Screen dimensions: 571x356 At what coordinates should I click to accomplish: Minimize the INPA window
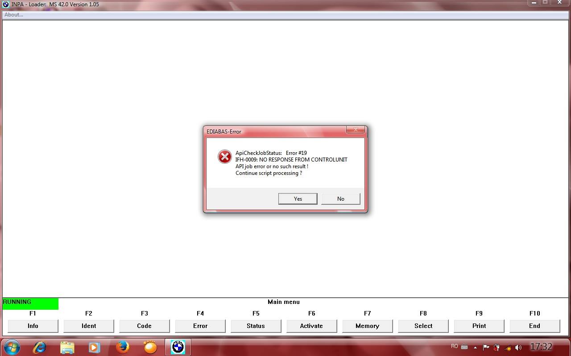pos(534,3)
